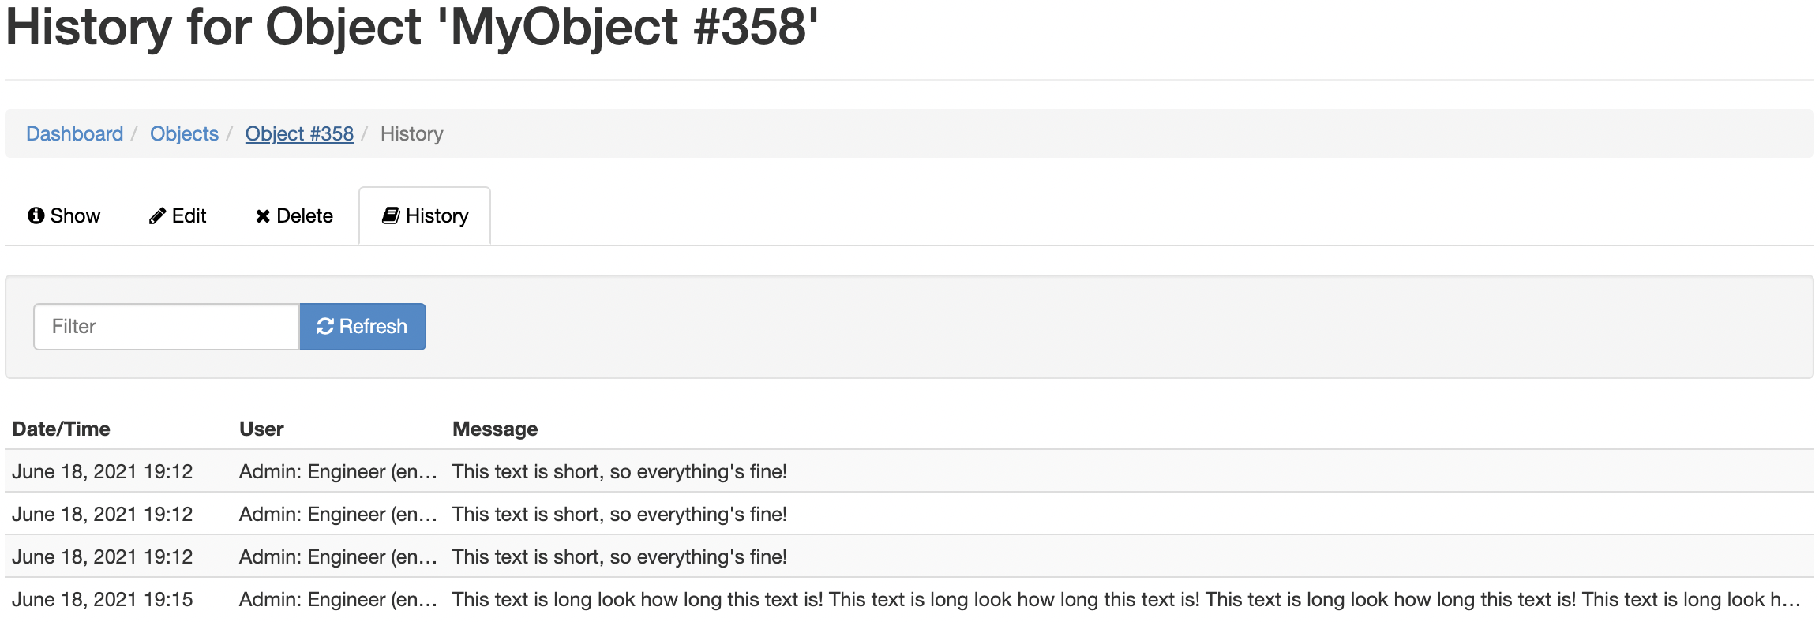Select the June 18, 2021 19:15 history row
Viewport: 1819px width, 622px height.
point(103,599)
